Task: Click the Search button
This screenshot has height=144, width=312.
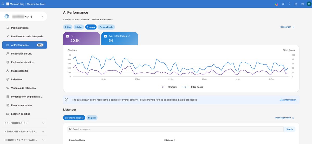Action: (289, 129)
